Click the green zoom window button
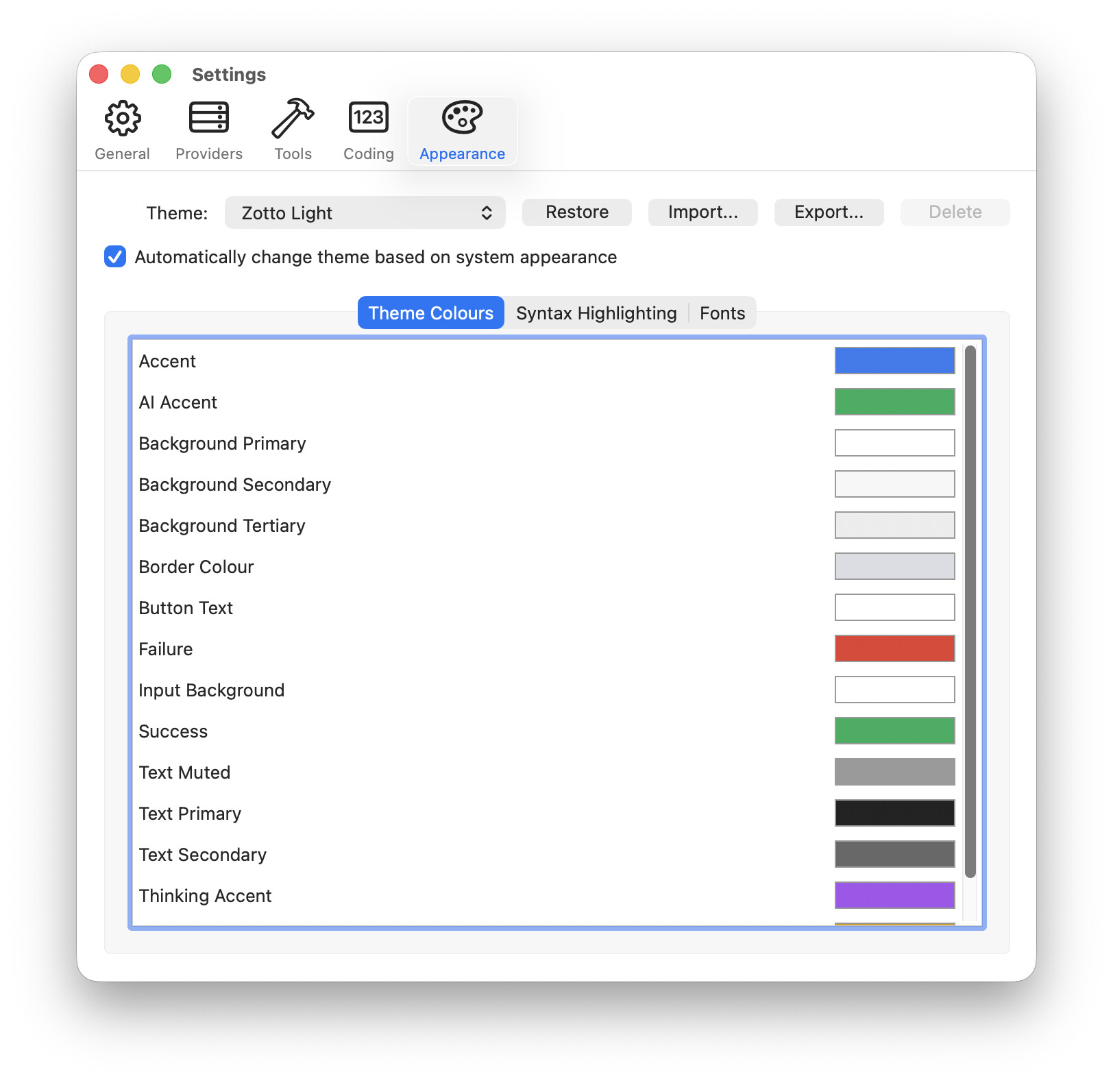 click(162, 74)
